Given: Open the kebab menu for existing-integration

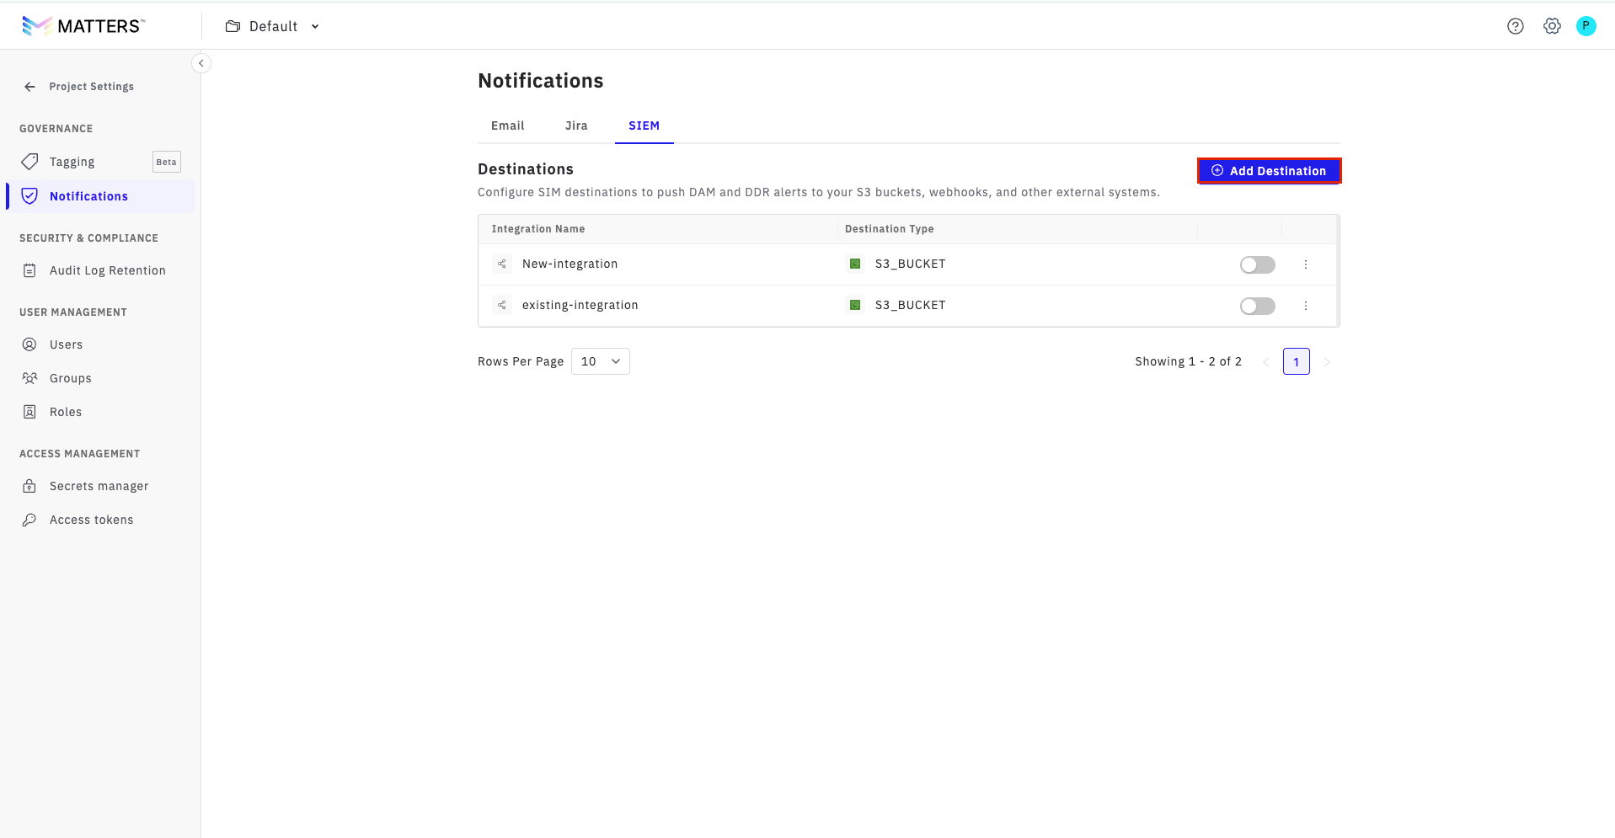Looking at the screenshot, I should coord(1306,306).
